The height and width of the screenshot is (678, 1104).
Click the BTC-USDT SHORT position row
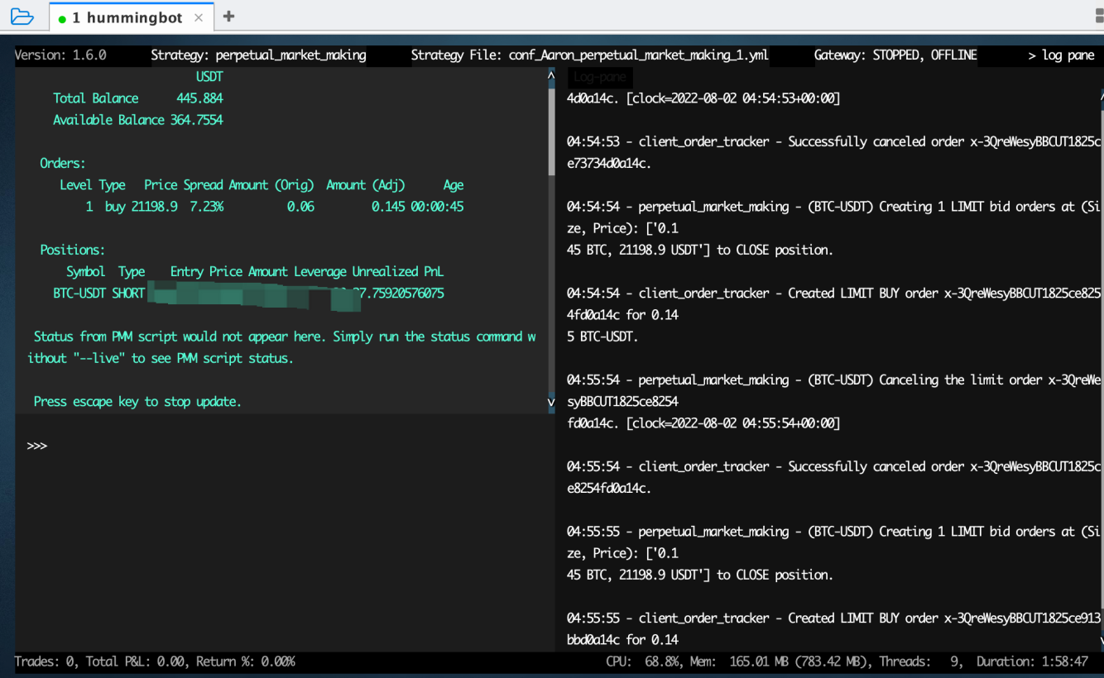pyautogui.click(x=248, y=294)
